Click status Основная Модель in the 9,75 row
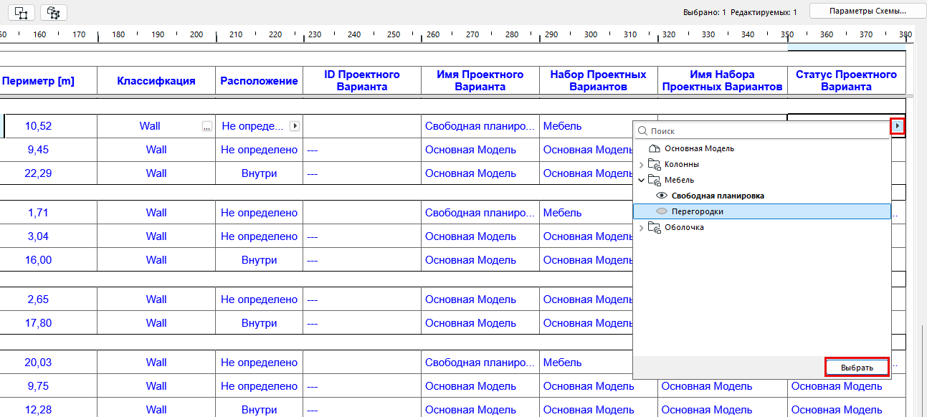This screenshot has width=927, height=417. coord(836,386)
